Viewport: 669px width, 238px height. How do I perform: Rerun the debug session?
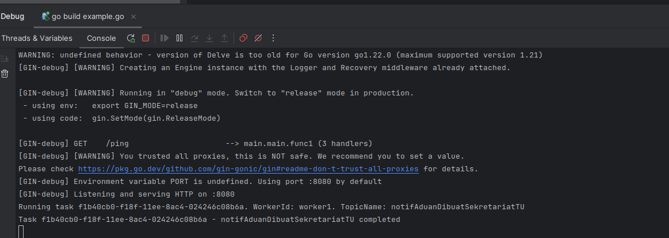[x=131, y=38]
